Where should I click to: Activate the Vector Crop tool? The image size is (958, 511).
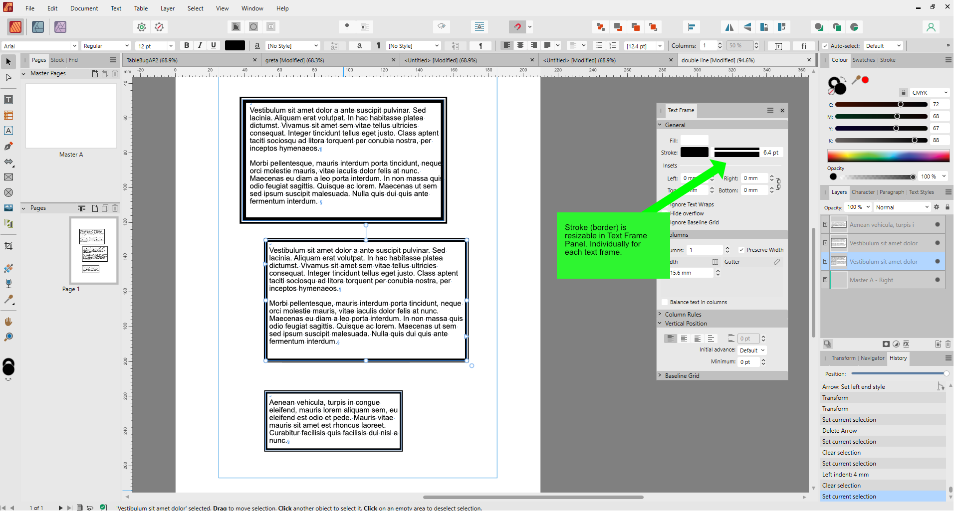(x=8, y=245)
